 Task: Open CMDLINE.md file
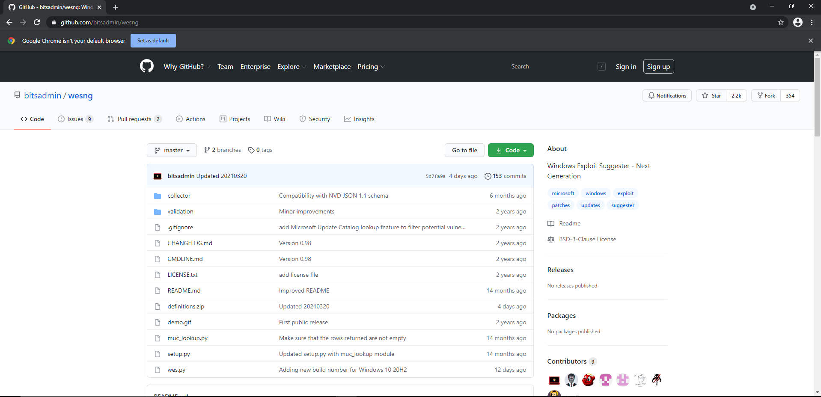tap(185, 259)
